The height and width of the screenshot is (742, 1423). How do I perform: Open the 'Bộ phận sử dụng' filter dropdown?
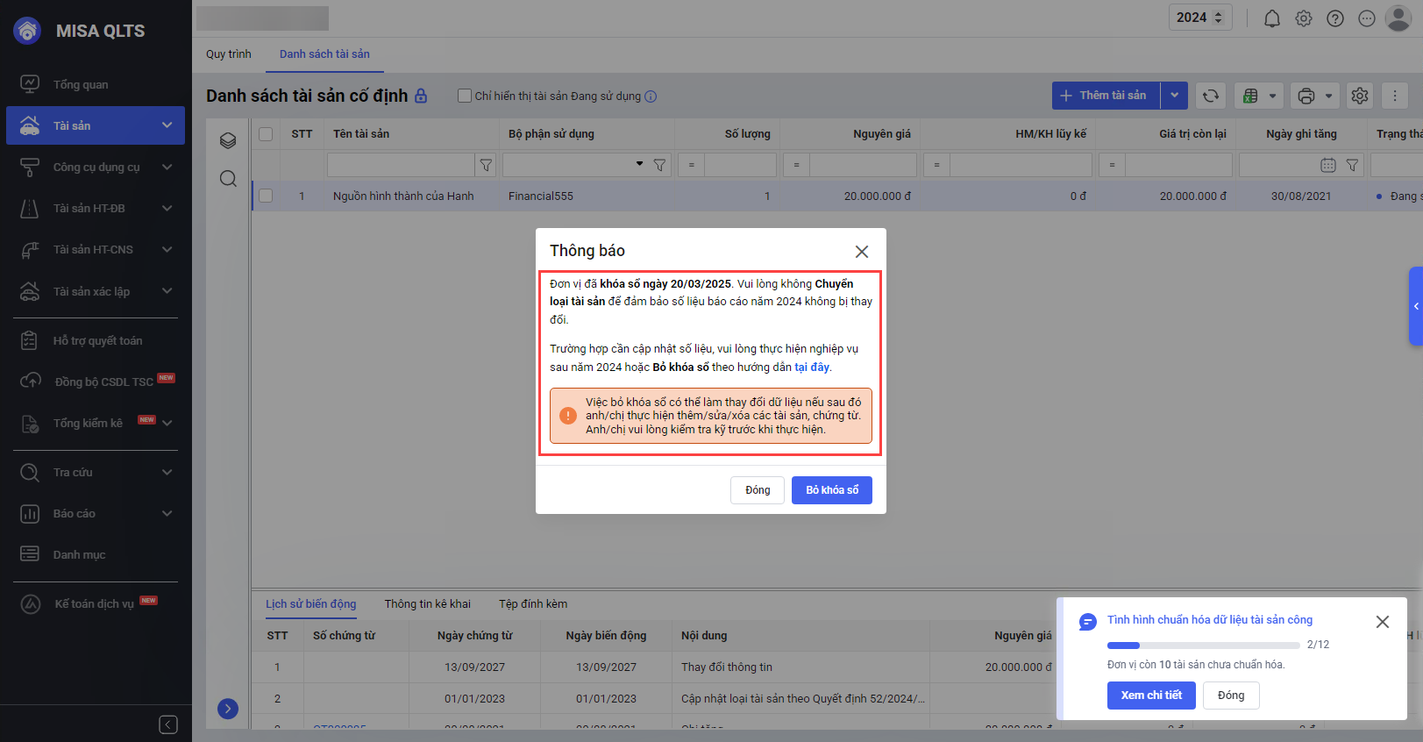639,164
